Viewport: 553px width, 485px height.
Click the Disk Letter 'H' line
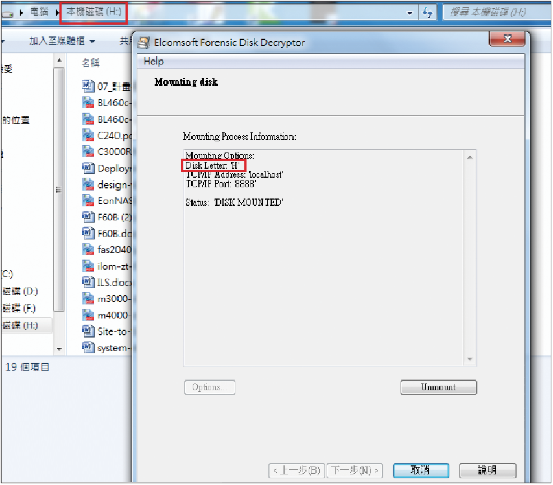click(213, 165)
